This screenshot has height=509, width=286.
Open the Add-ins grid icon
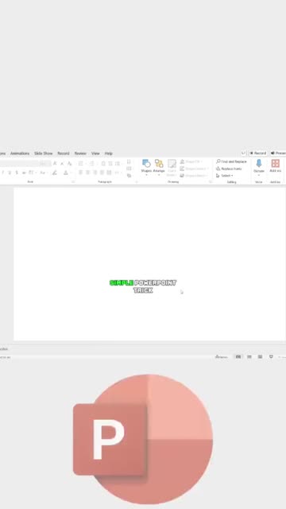(x=276, y=166)
